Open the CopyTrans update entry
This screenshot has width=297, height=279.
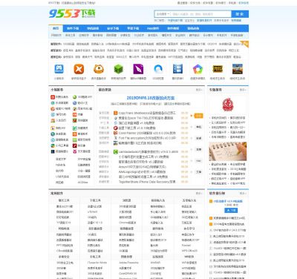(147, 113)
